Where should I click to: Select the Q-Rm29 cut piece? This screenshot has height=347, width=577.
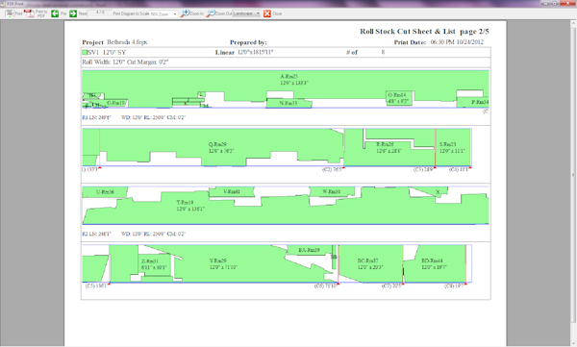(221, 148)
